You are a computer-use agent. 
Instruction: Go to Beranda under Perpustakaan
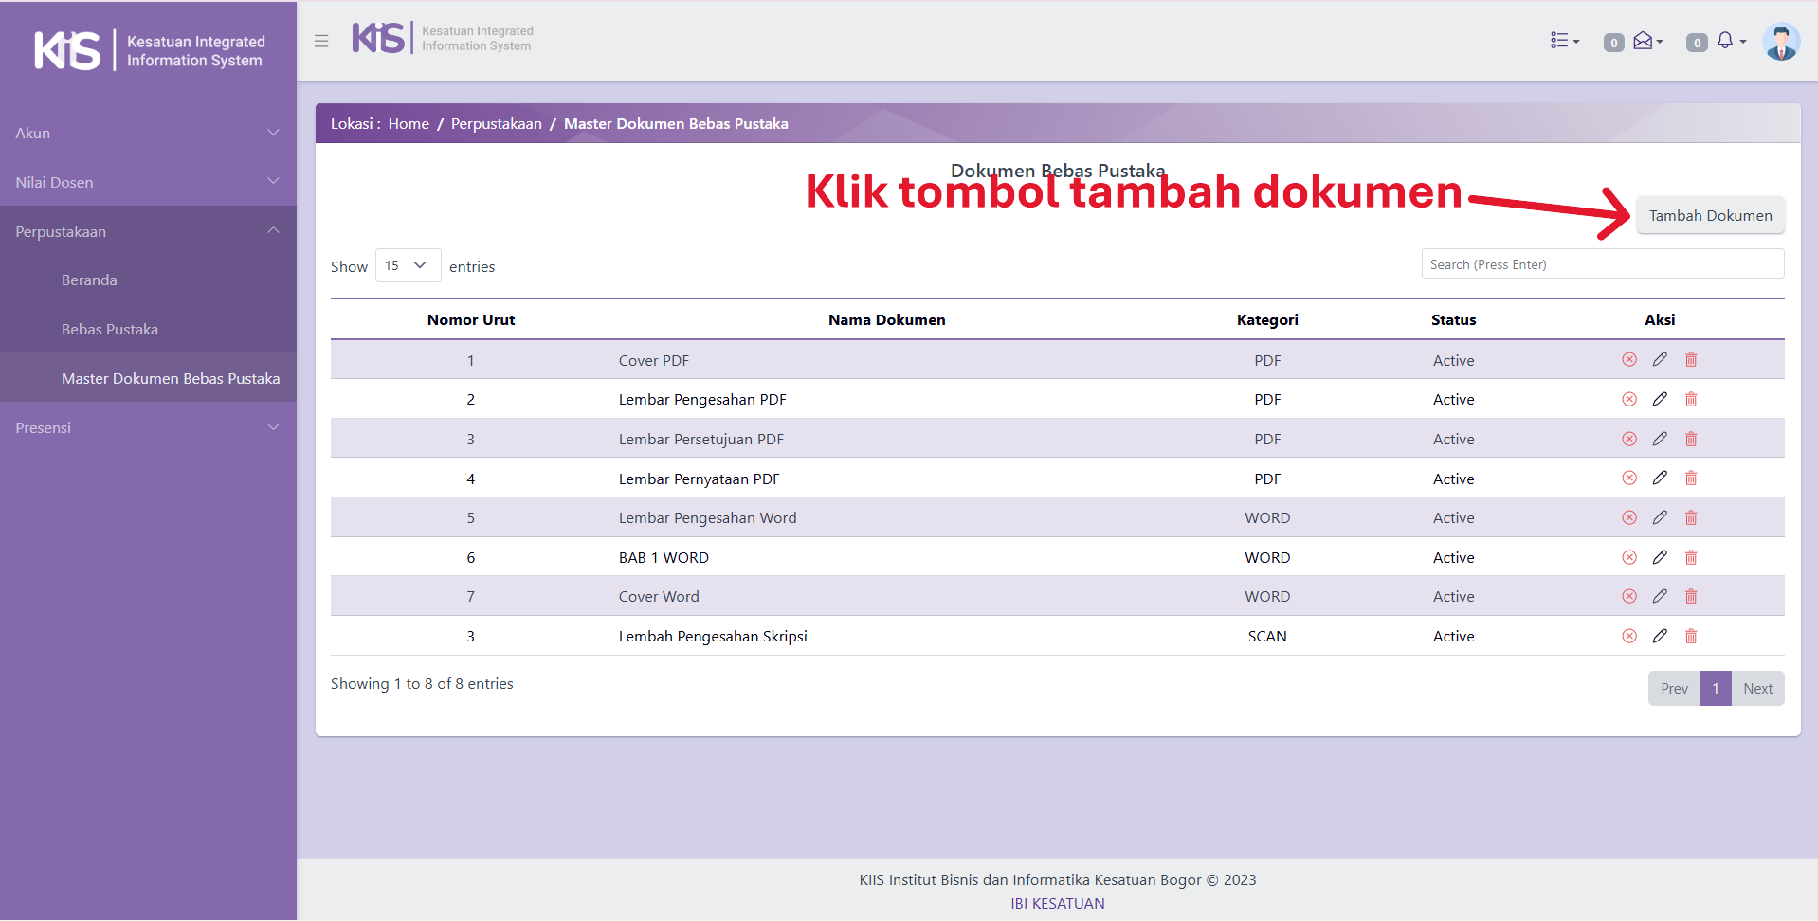(89, 280)
